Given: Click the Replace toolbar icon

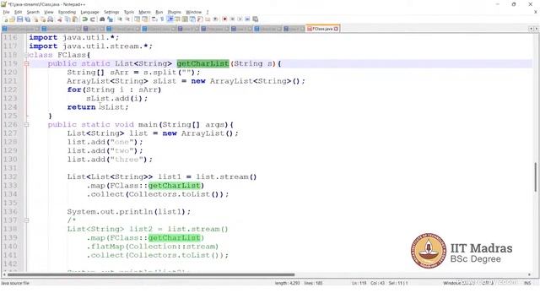Looking at the screenshot, I should point(111,19).
